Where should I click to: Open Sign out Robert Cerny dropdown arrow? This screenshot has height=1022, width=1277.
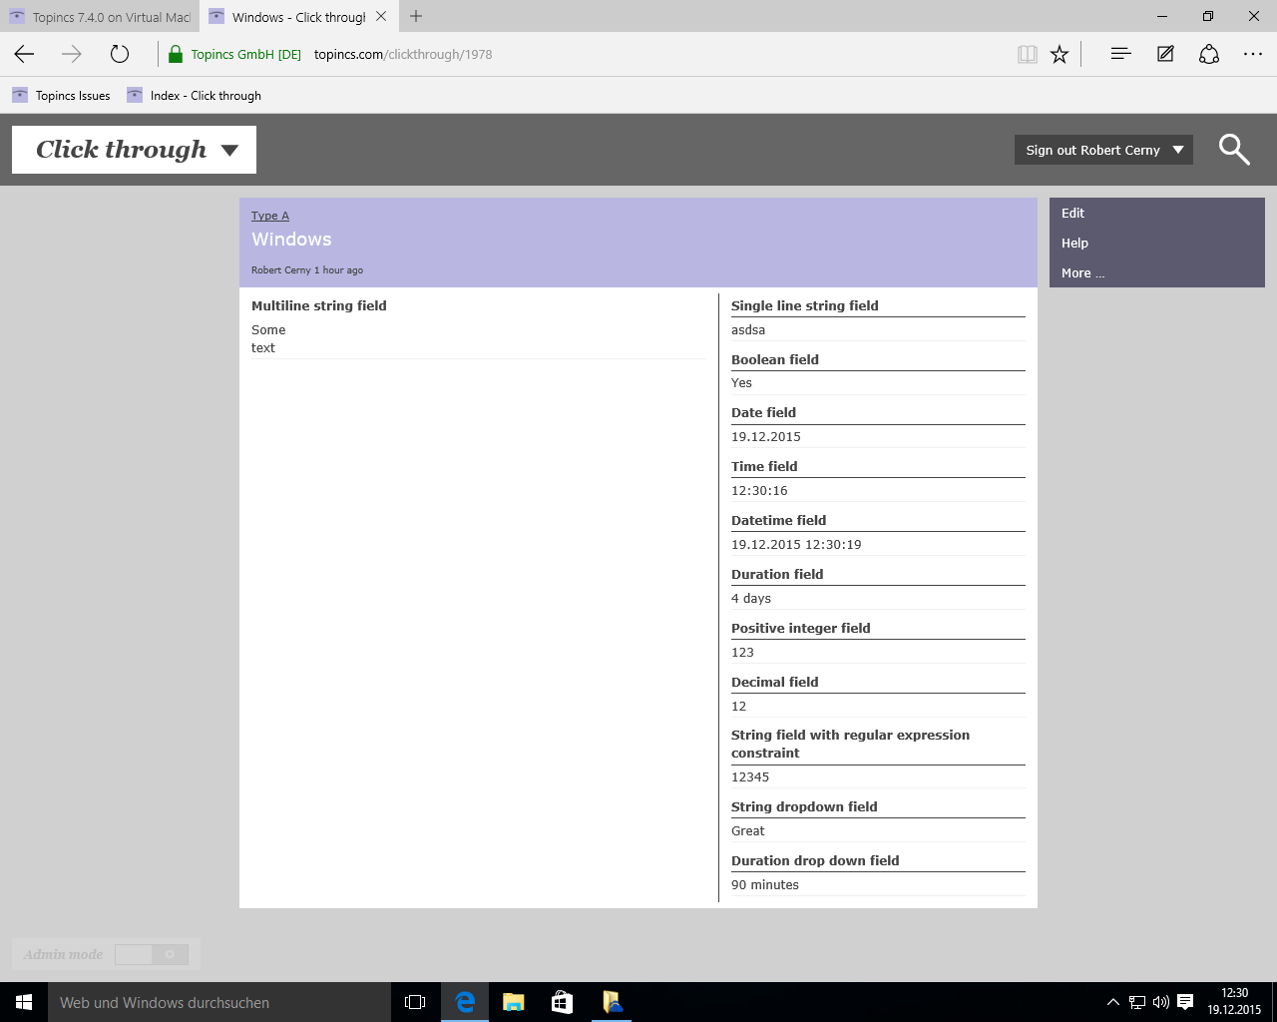click(1178, 150)
